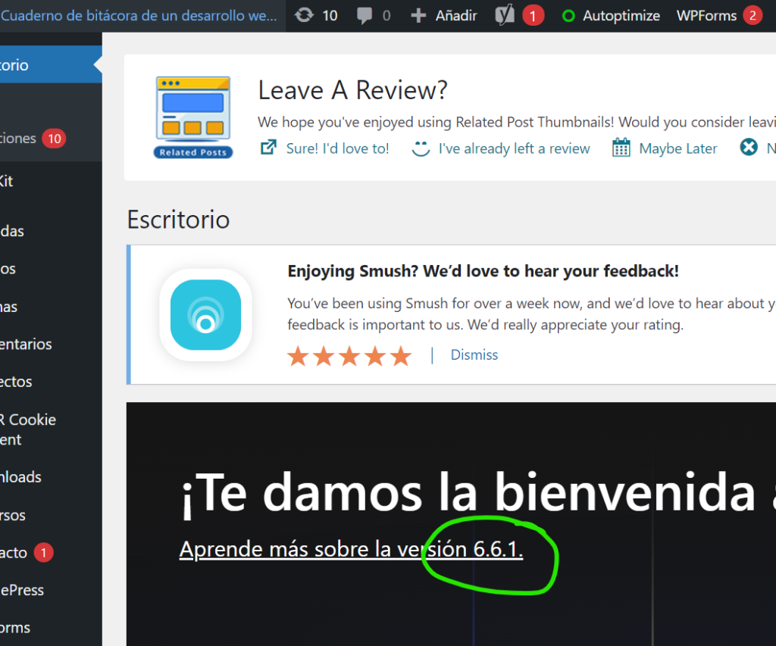Click the Autoptimize green circle icon

568,16
